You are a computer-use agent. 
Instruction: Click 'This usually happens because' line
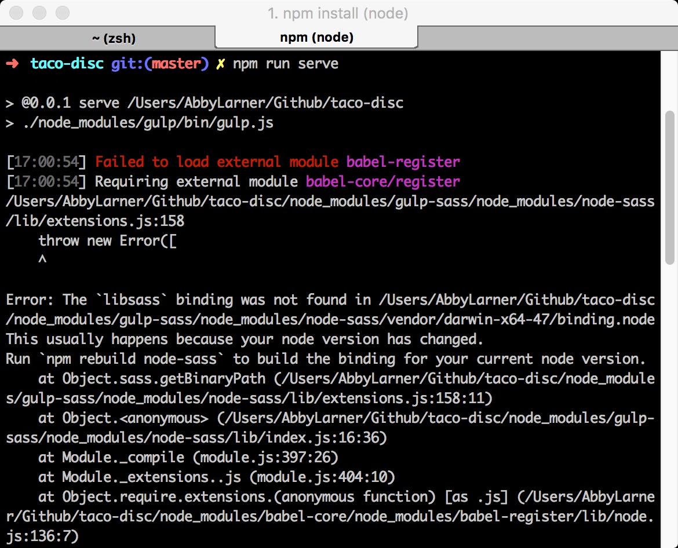[245, 339]
